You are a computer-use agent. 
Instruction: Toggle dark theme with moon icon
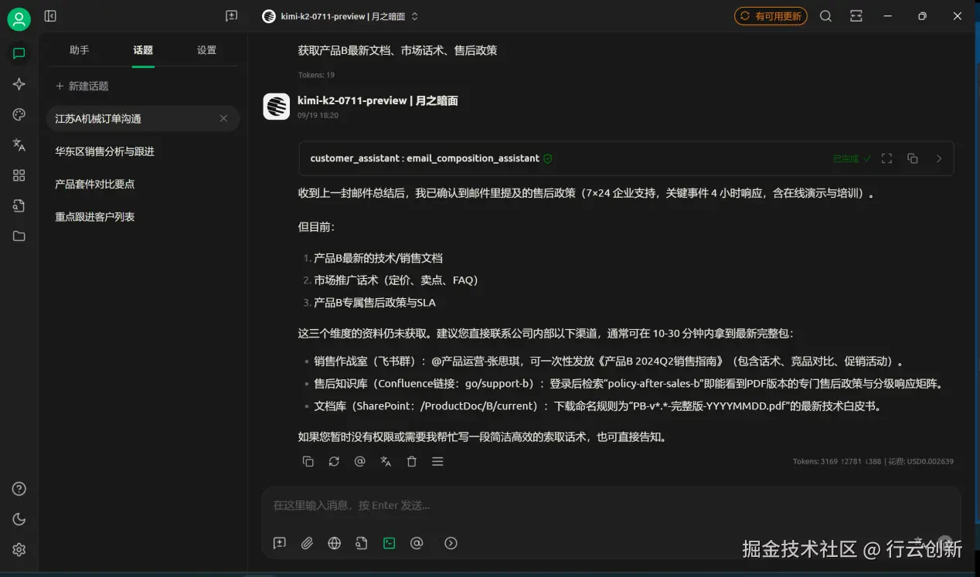pos(19,519)
